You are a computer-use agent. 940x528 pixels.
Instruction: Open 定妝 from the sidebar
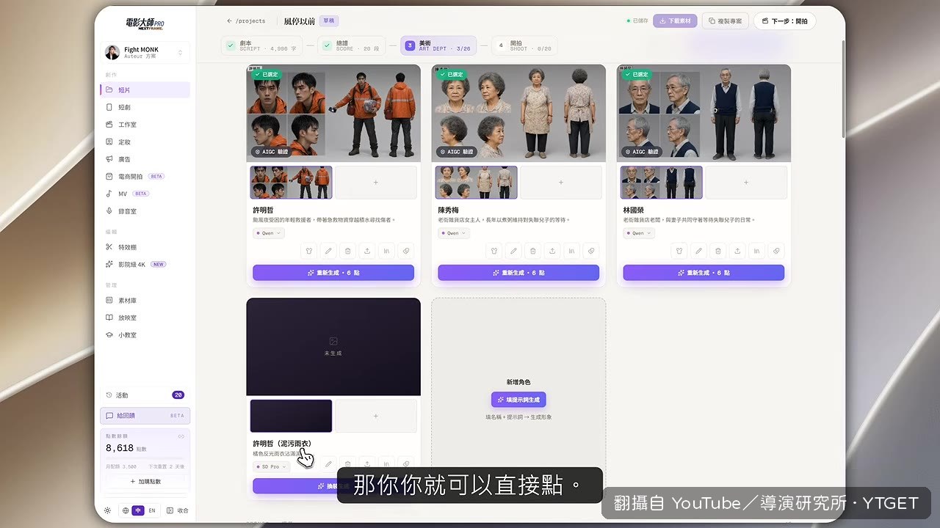pos(145,142)
